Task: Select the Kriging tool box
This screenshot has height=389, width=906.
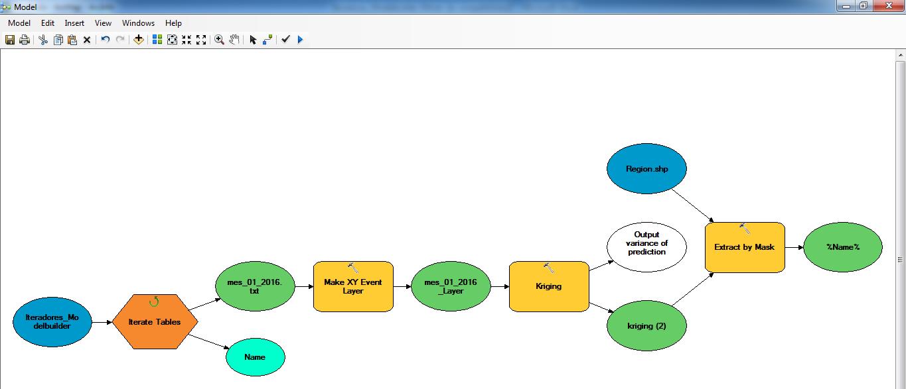Action: point(548,286)
